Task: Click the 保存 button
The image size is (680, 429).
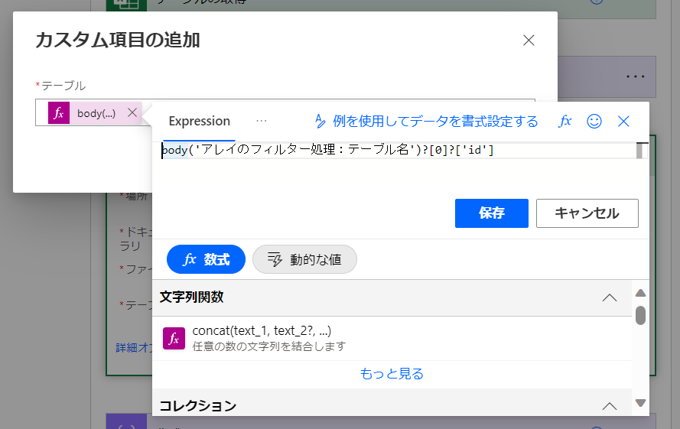Action: 492,213
